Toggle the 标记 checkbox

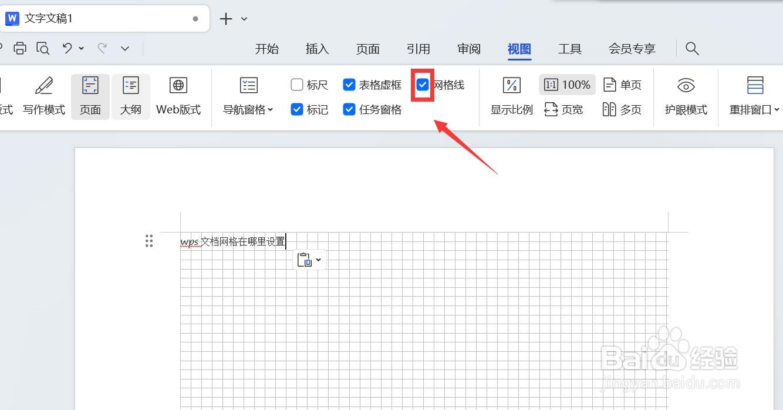coord(297,109)
